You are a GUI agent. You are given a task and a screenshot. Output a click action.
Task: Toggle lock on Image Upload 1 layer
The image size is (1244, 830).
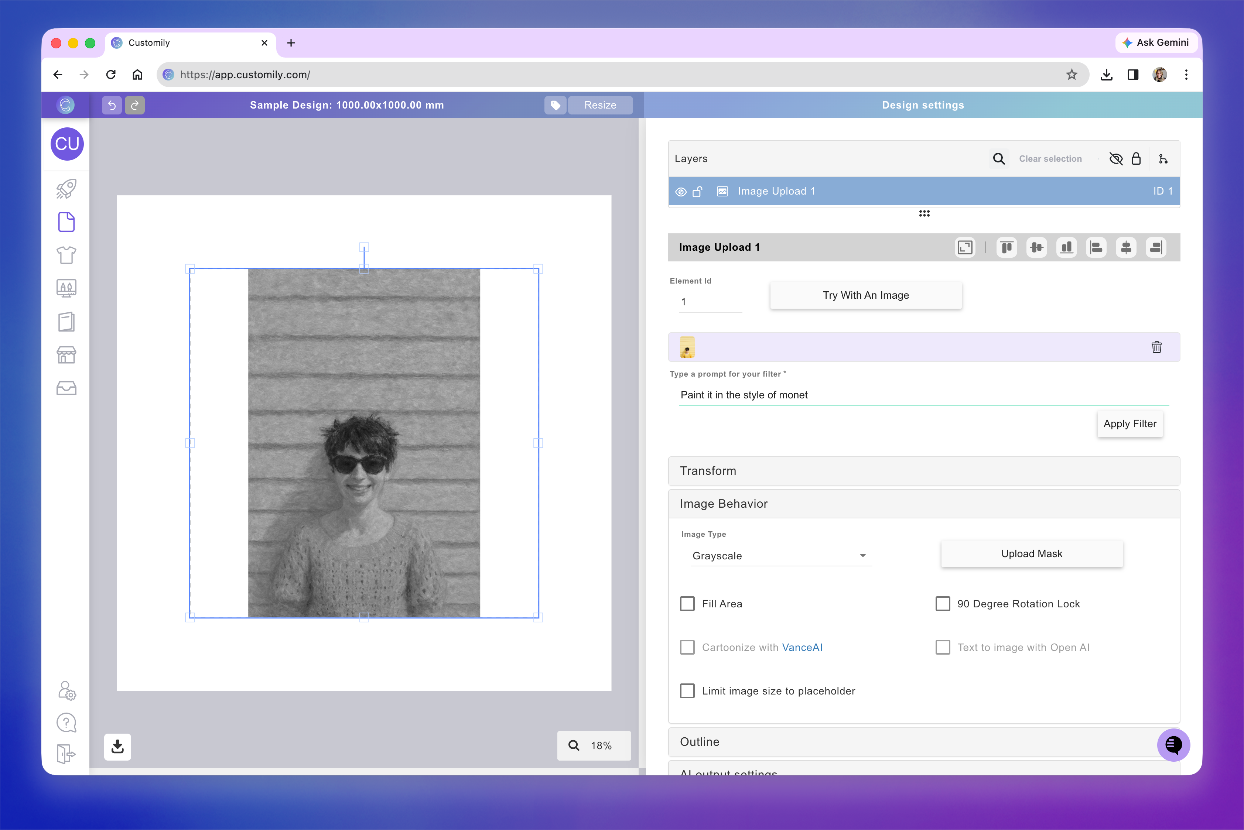point(697,192)
